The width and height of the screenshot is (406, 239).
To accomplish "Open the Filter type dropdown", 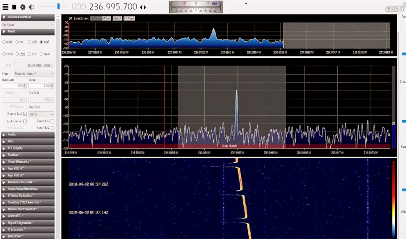I will click(x=34, y=73).
